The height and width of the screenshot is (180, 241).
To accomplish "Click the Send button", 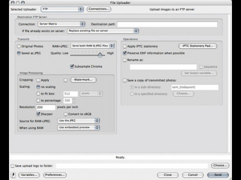I will [218, 175].
